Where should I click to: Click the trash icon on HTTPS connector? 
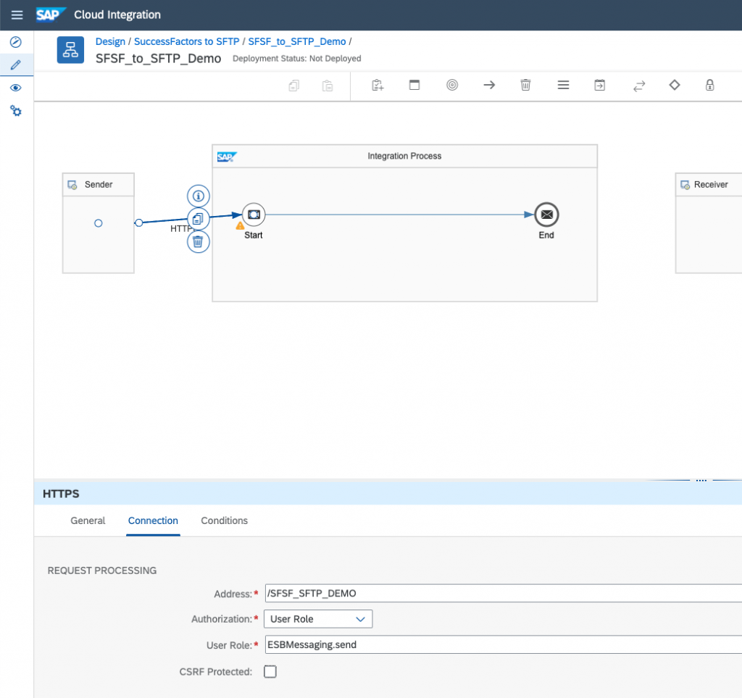[199, 242]
